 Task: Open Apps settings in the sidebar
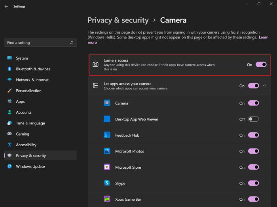40,102
